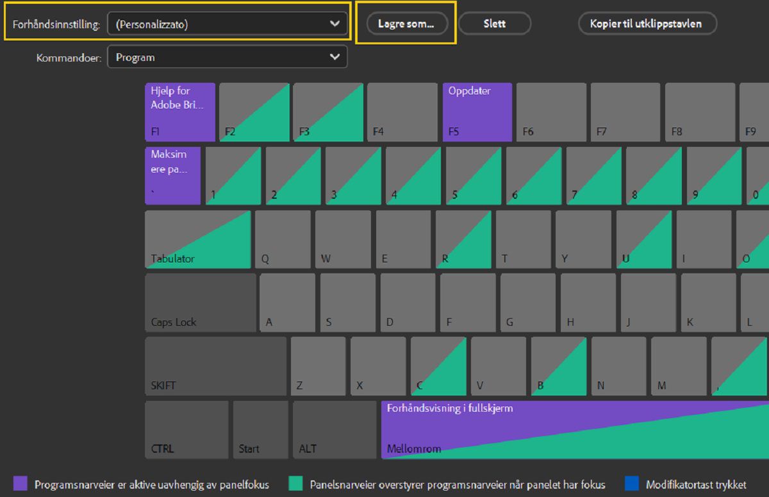Viewport: 769px width, 497px height.
Task: Select the number 3 key
Action: pos(354,176)
